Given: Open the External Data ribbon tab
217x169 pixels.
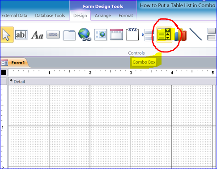Looking at the screenshot, I should 14,16.
